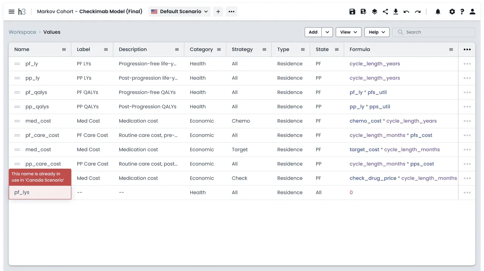The width and height of the screenshot is (484, 271).
Task: Click Strategy cell Check
Action: tap(239, 178)
